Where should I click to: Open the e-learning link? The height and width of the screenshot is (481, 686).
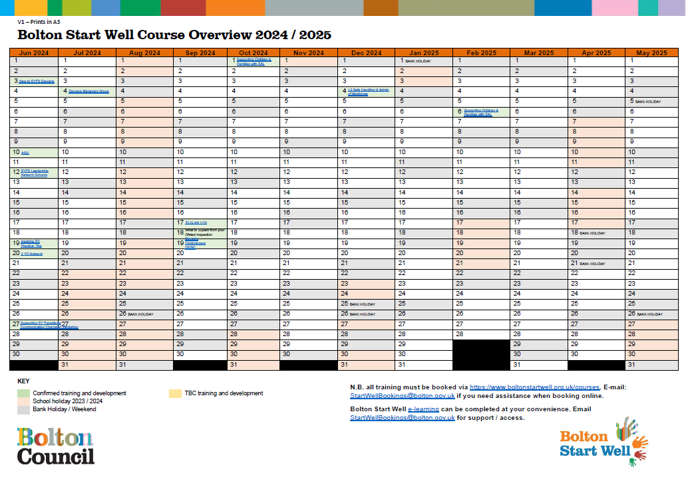pyautogui.click(x=423, y=409)
